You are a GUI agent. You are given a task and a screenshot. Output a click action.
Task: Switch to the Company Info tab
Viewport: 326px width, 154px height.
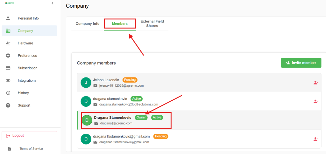click(x=88, y=24)
